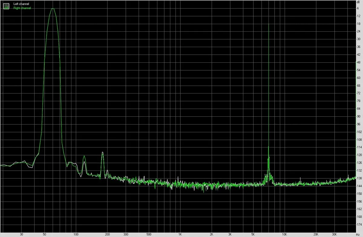Click the "dB" unit label
363x237 pixels.
(x=359, y=2)
